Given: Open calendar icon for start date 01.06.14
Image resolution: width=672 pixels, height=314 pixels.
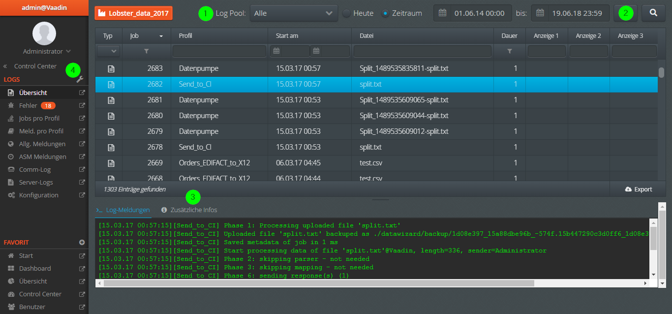Looking at the screenshot, I should 442,13.
